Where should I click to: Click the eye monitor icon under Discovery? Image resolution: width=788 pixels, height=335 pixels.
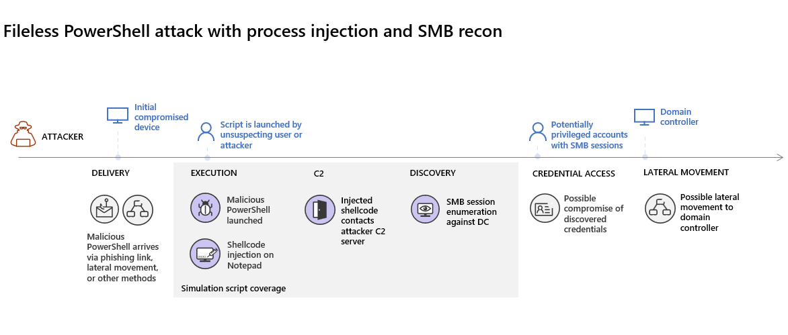(426, 209)
